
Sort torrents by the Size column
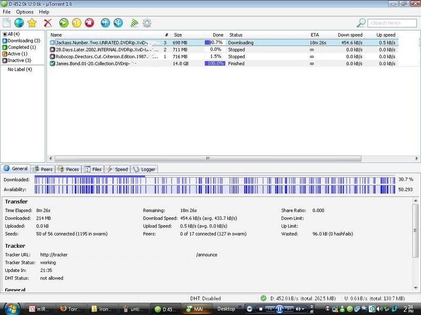coord(178,35)
